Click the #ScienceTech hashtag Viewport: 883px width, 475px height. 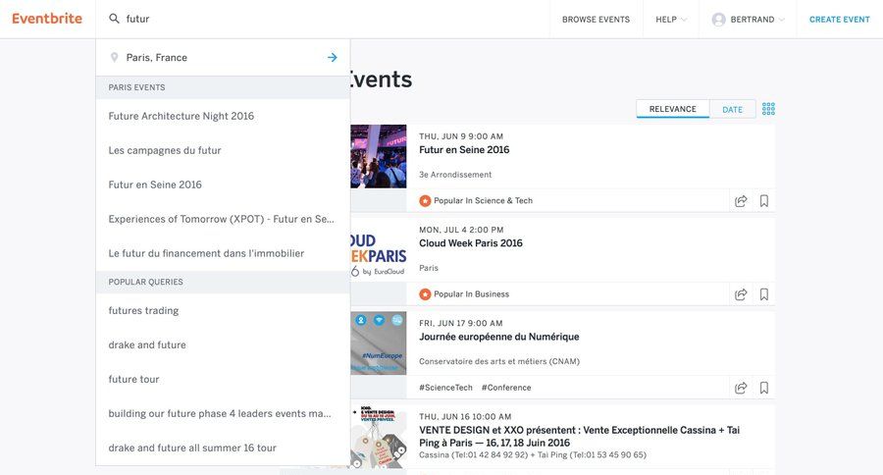[445, 388]
